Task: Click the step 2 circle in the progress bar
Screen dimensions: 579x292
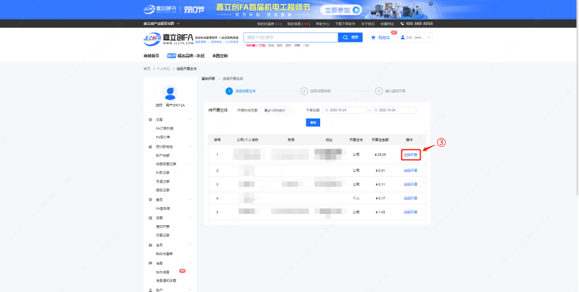Action: tap(304, 91)
